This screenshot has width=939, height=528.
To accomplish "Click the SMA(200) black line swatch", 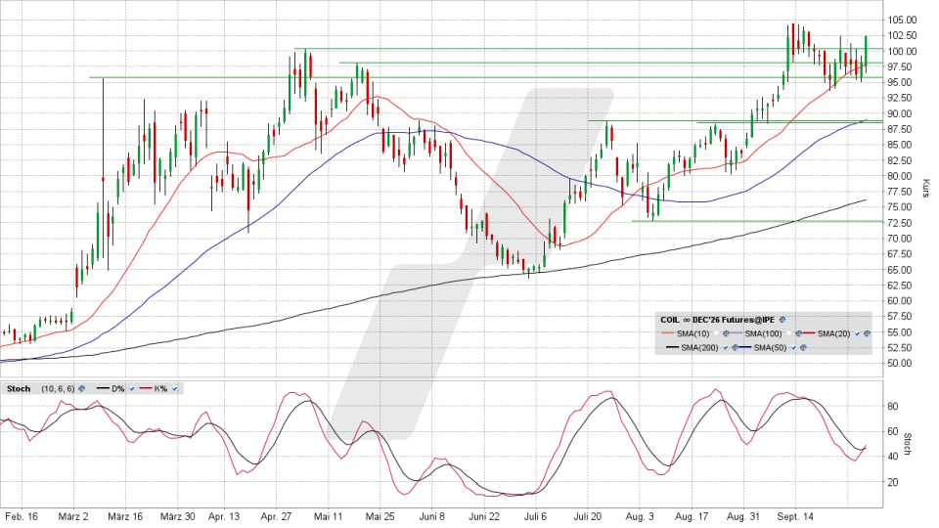I will pos(673,347).
